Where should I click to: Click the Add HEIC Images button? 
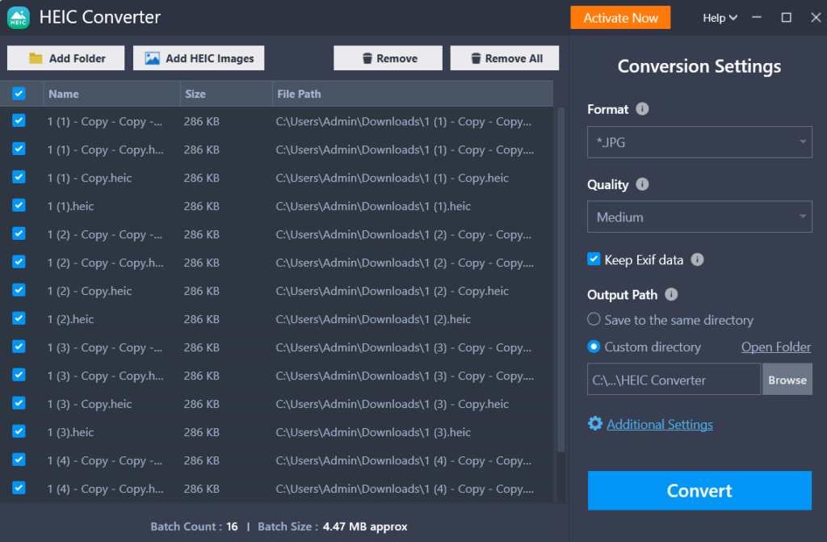199,58
